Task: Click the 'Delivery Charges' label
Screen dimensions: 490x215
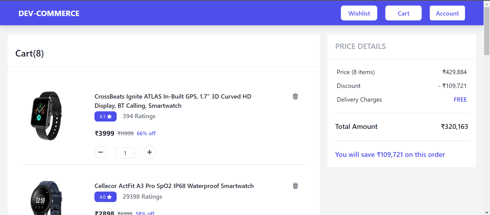Action: click(x=359, y=100)
